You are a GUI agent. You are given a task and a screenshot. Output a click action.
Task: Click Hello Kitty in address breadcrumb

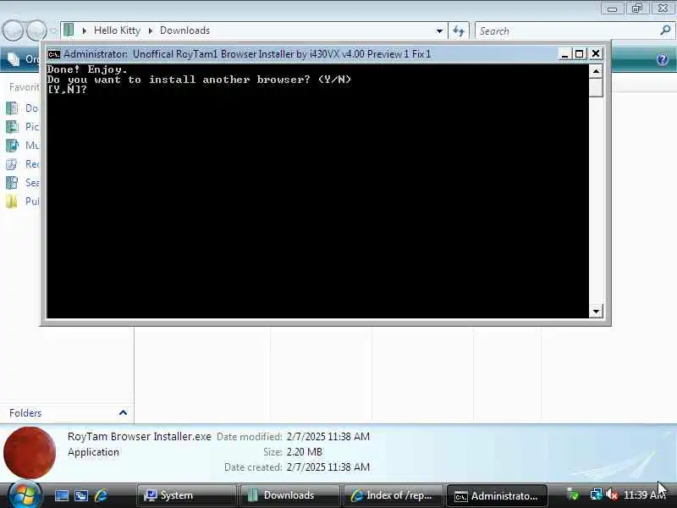[117, 30]
